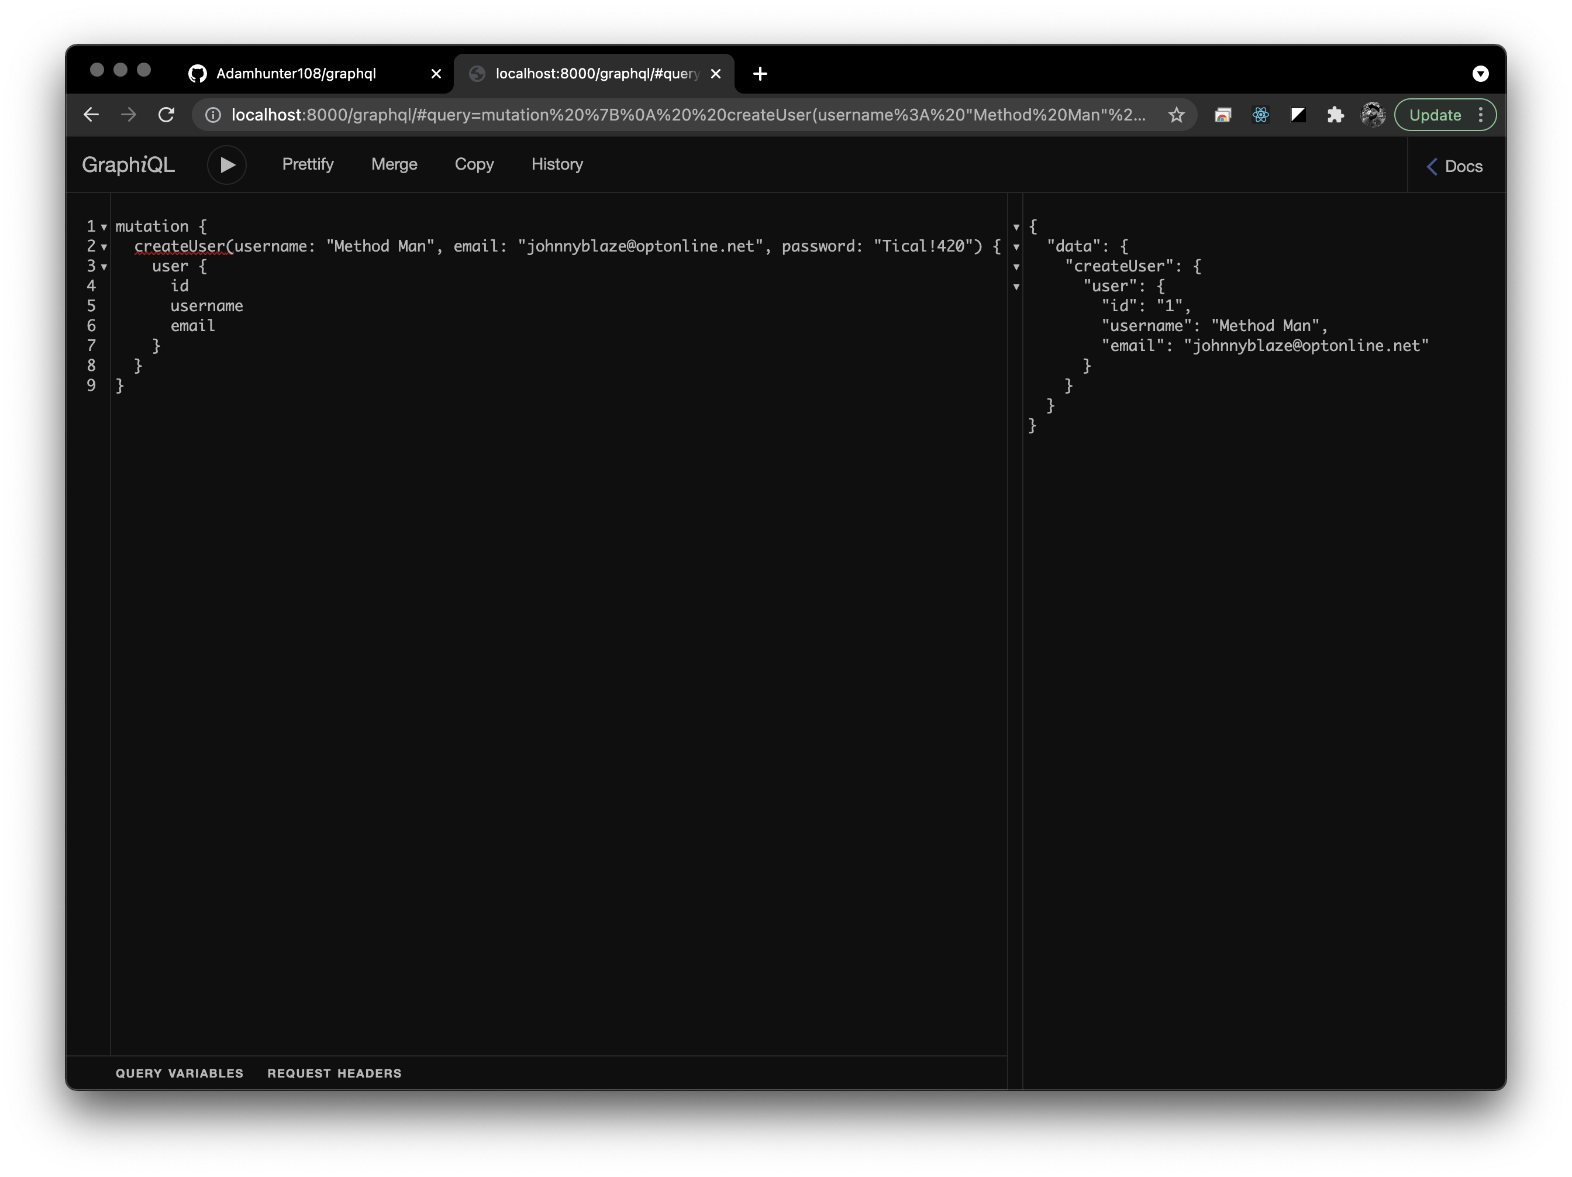Click the "Method Man" username argument in query

tap(380, 246)
